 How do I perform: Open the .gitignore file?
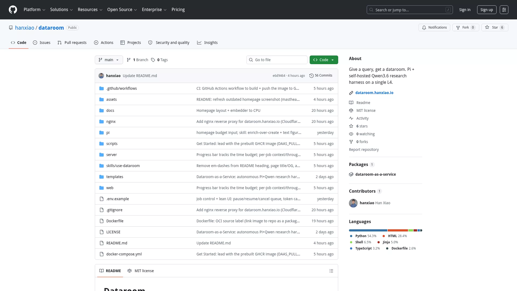tap(114, 210)
